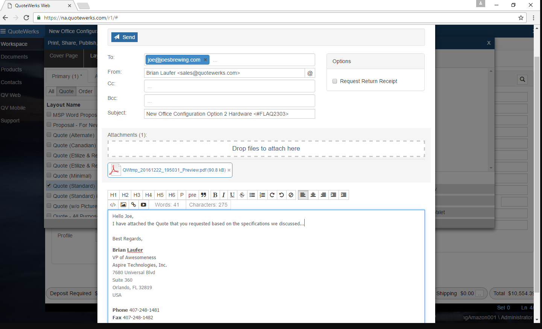
Task: Insert an image into the email
Action: coord(123,205)
